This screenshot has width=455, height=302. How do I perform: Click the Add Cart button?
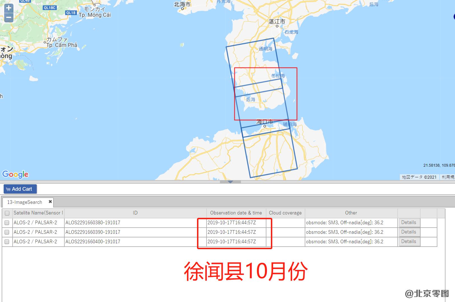pos(20,189)
